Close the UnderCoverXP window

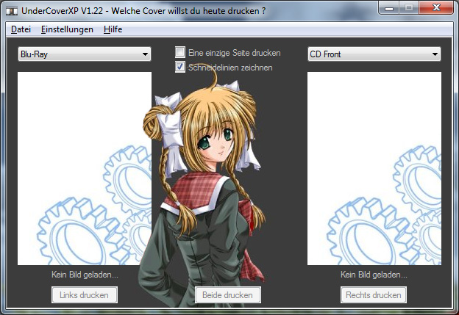(436, 8)
